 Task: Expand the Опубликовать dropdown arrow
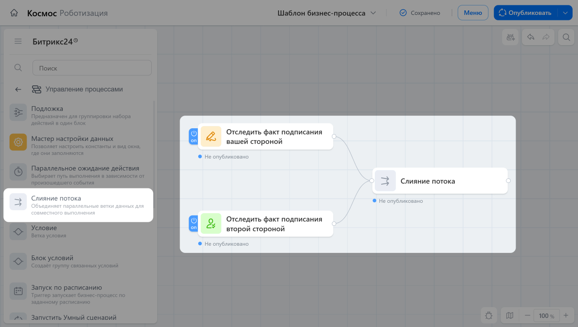[x=565, y=13]
